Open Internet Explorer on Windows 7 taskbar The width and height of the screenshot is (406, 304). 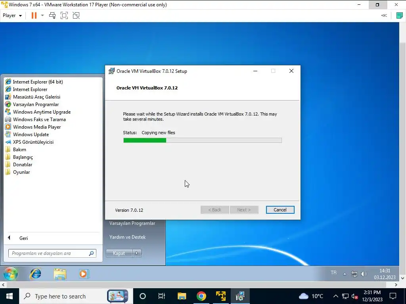35,274
